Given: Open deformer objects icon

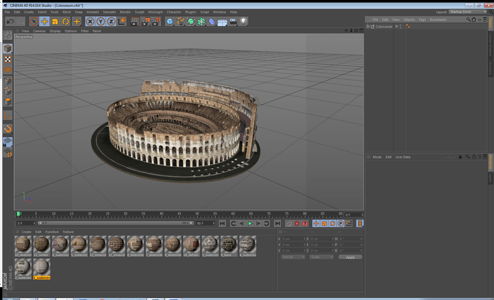Looking at the screenshot, I should point(212,21).
